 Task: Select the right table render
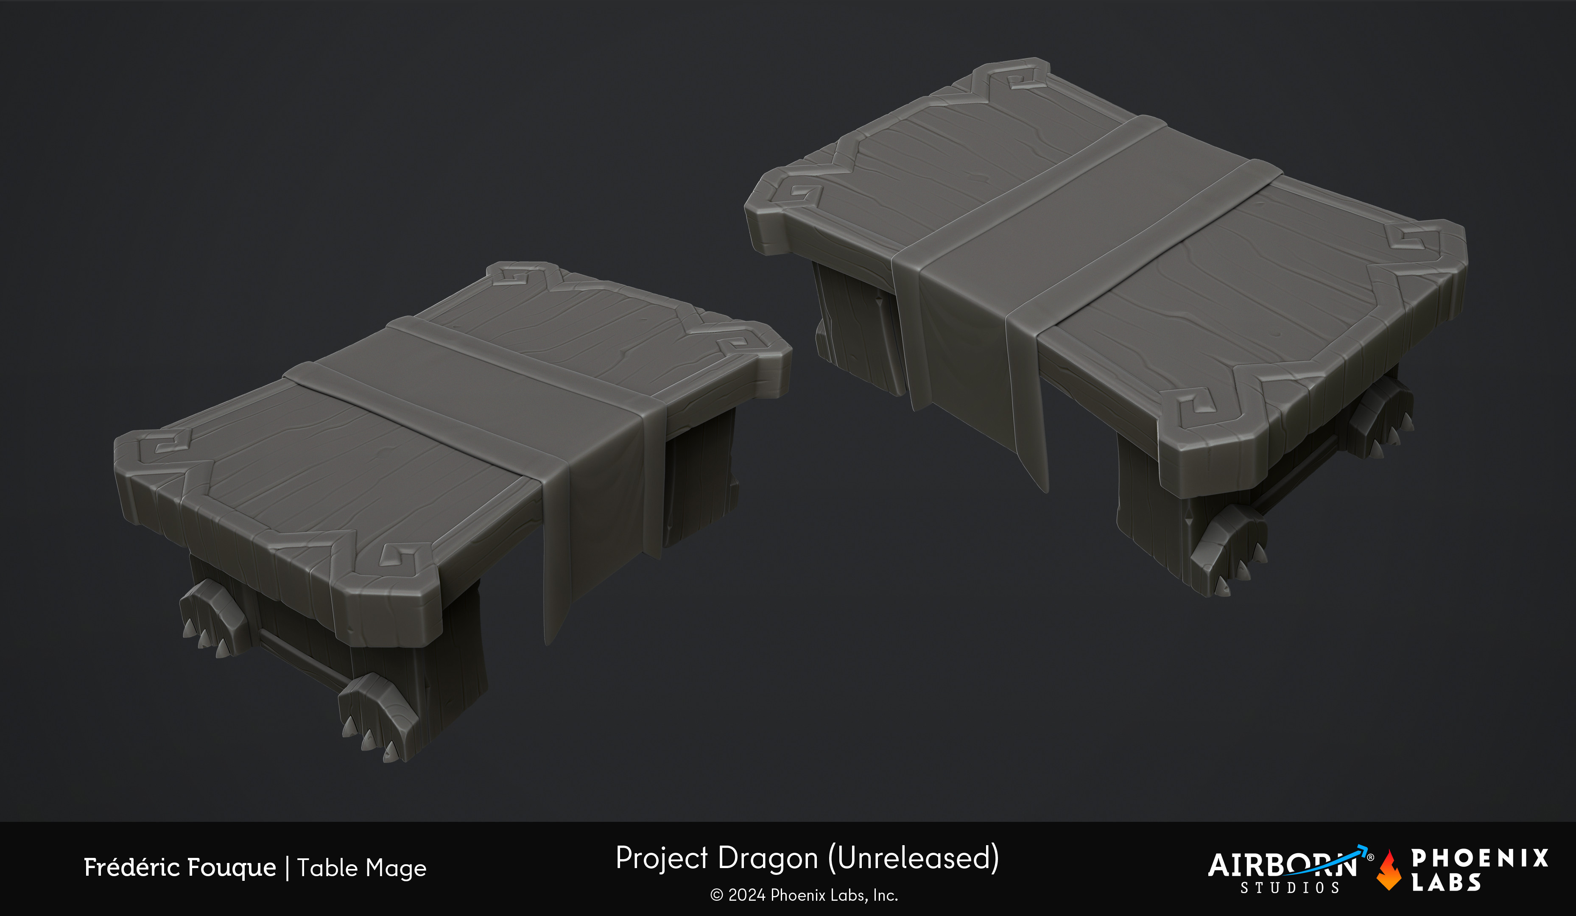tap(1106, 327)
